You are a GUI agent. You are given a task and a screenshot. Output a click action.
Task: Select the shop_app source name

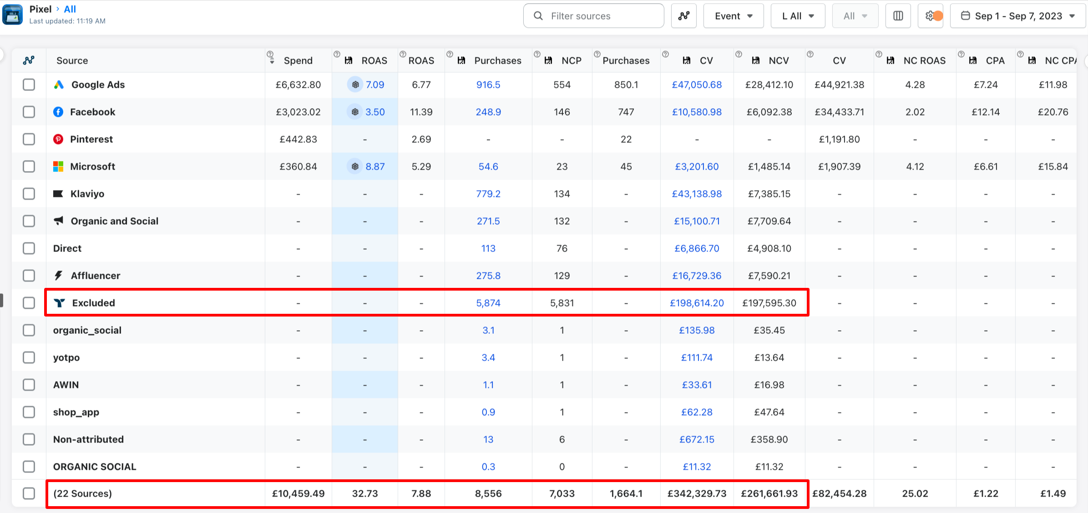[76, 412]
